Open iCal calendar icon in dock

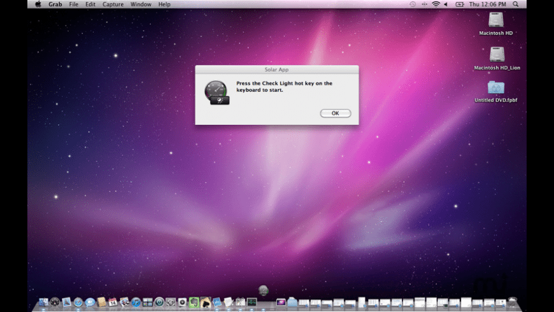[x=113, y=302]
